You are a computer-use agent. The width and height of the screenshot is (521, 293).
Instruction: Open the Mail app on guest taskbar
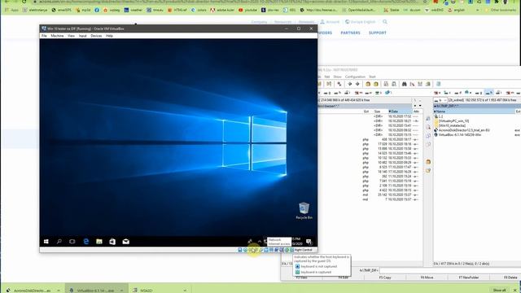click(x=125, y=242)
